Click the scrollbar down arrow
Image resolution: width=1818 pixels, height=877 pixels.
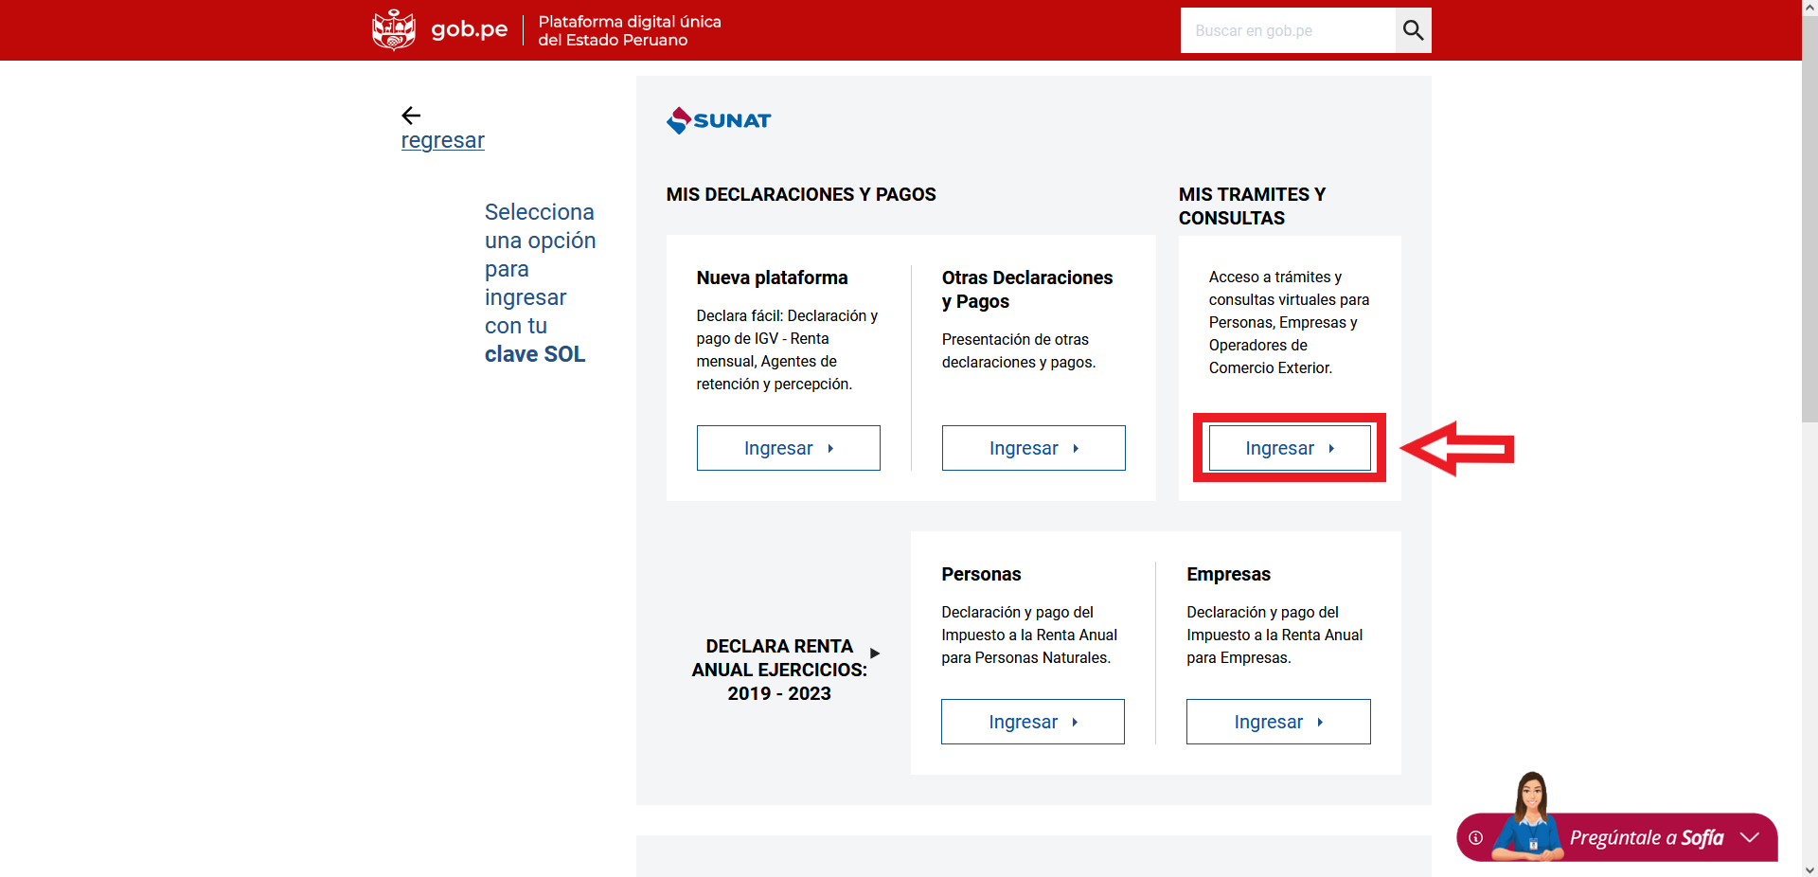(1809, 869)
